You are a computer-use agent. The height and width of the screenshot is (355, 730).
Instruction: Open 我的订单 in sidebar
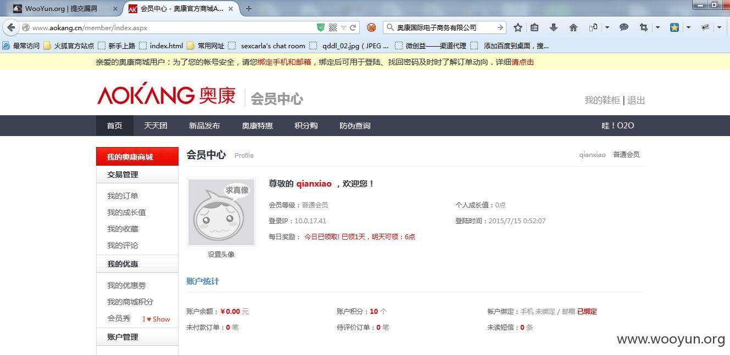122,196
